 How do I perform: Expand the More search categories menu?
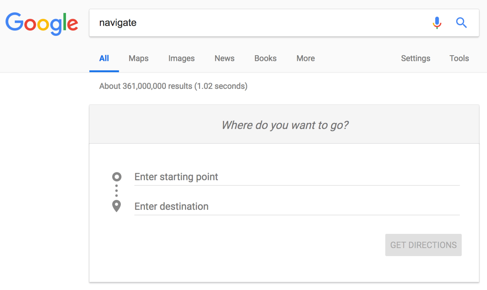tap(305, 58)
